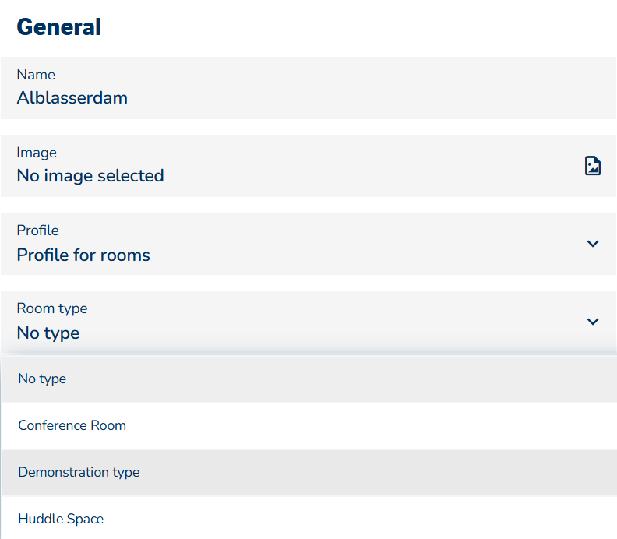This screenshot has height=539, width=617.
Task: Collapse the Room type chevron arrow
Action: tap(593, 322)
